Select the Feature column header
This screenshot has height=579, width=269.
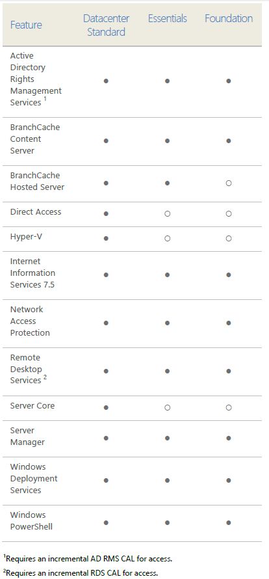26,25
